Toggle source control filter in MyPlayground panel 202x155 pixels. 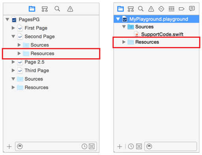(x=139, y=146)
